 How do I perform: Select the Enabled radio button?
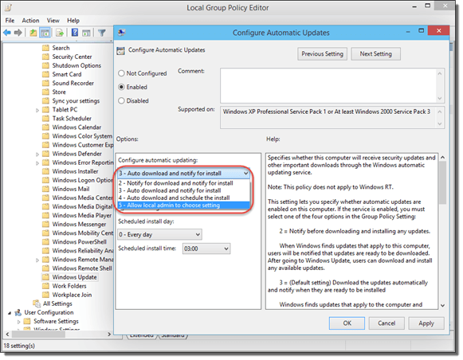121,87
